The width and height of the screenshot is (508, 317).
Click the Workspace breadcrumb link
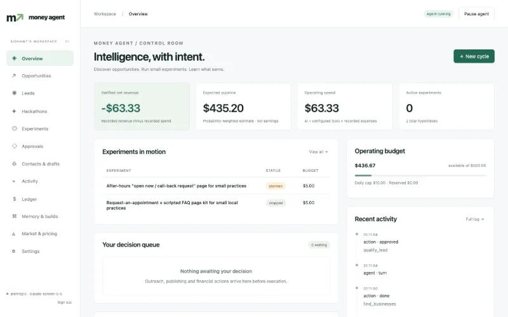[x=105, y=14]
